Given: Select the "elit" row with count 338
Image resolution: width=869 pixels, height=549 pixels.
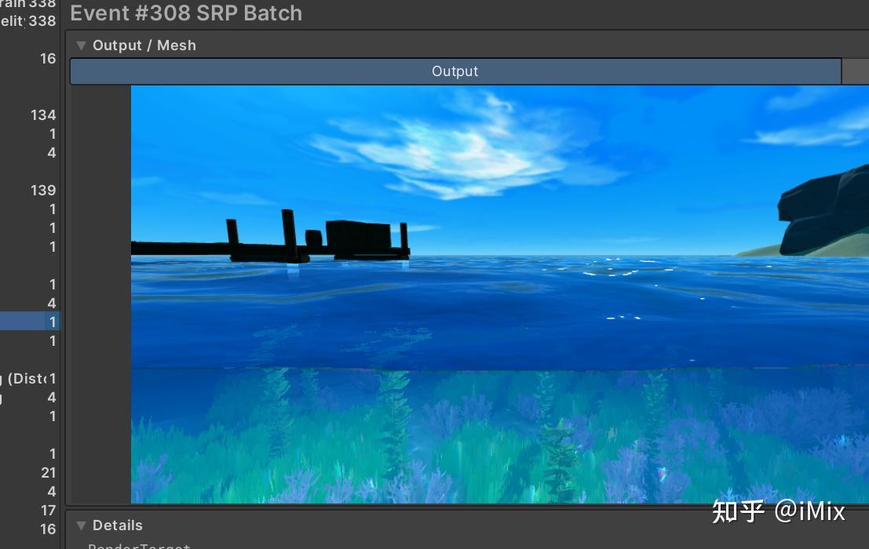Looking at the screenshot, I should 29,21.
